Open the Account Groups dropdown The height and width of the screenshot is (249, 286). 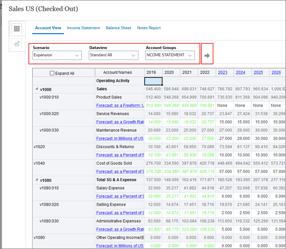[170, 55]
